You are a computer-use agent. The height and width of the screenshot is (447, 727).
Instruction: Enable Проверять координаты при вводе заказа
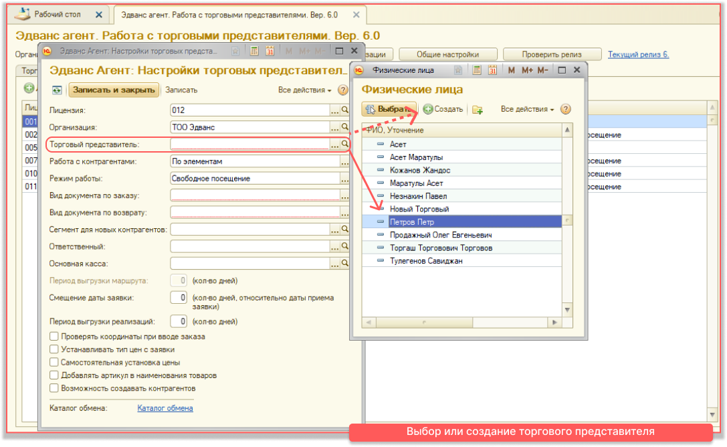click(x=54, y=336)
